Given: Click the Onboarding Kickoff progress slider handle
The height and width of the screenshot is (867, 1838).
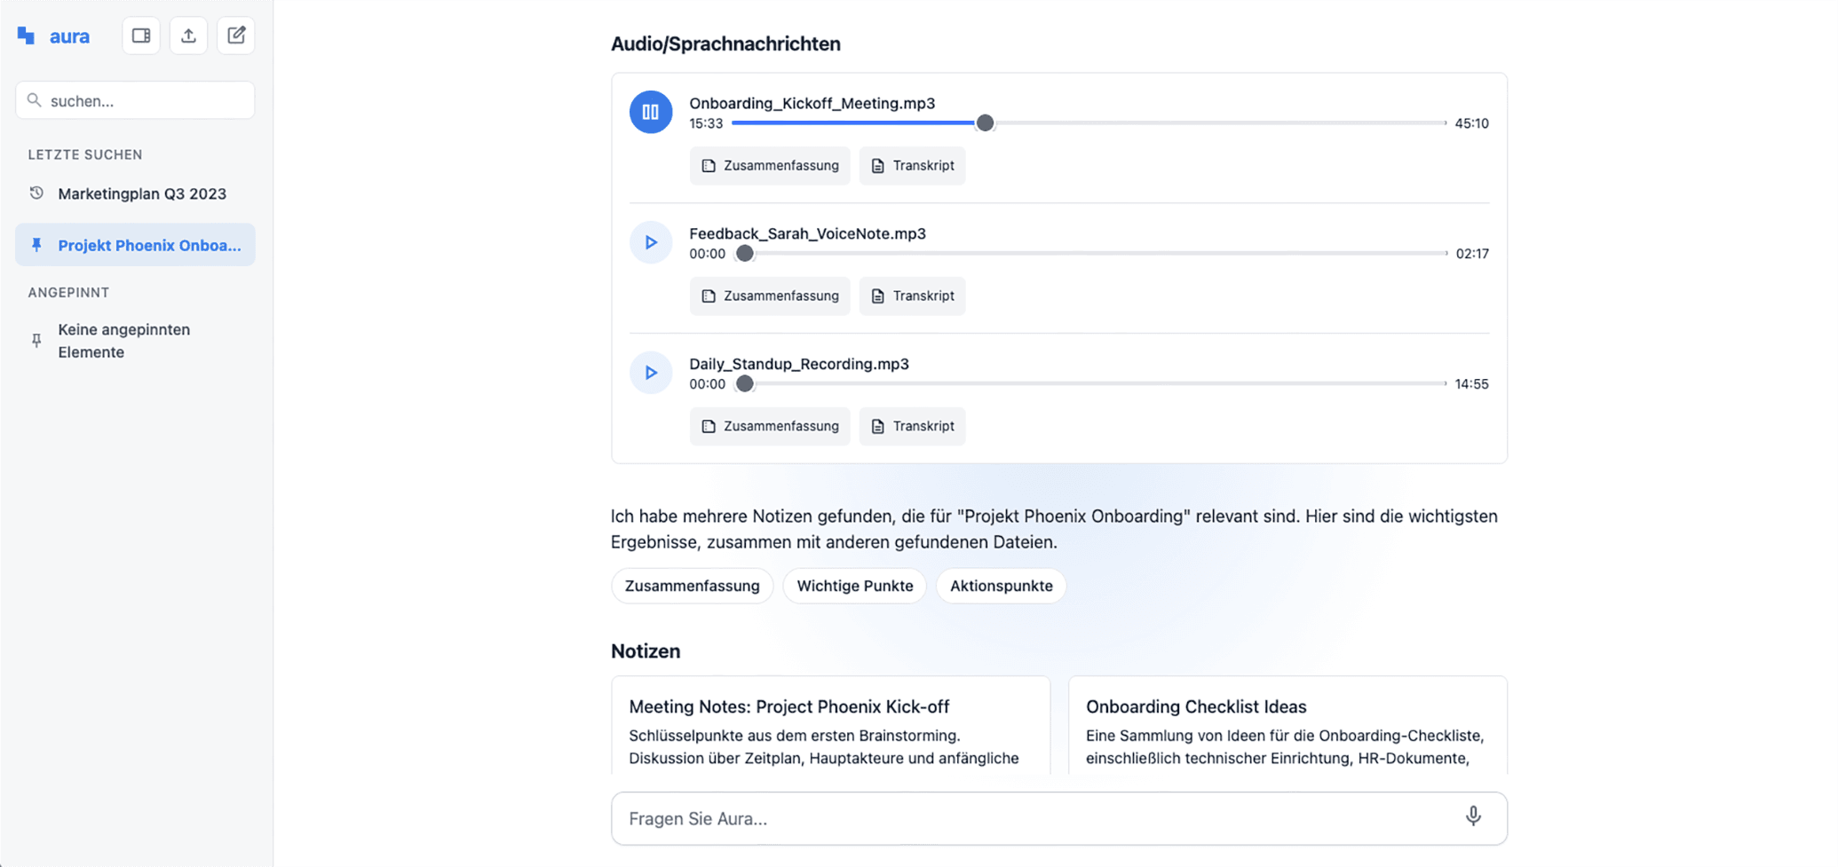Looking at the screenshot, I should pos(985,123).
